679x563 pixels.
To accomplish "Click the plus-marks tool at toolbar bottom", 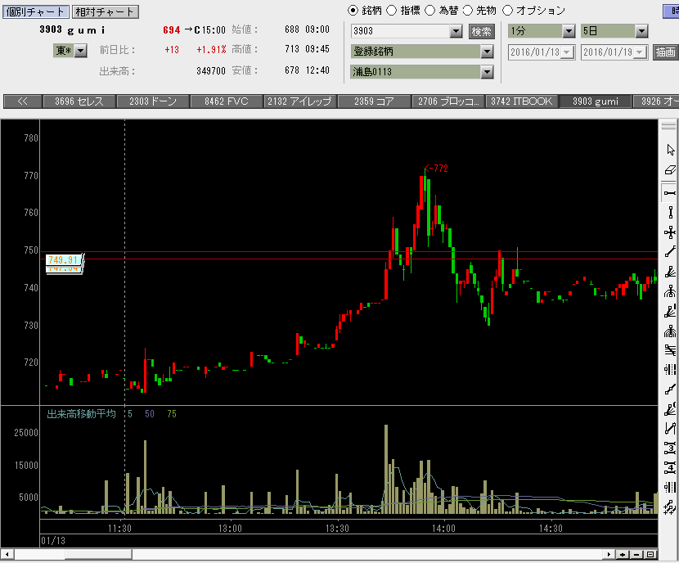I will click(670, 507).
